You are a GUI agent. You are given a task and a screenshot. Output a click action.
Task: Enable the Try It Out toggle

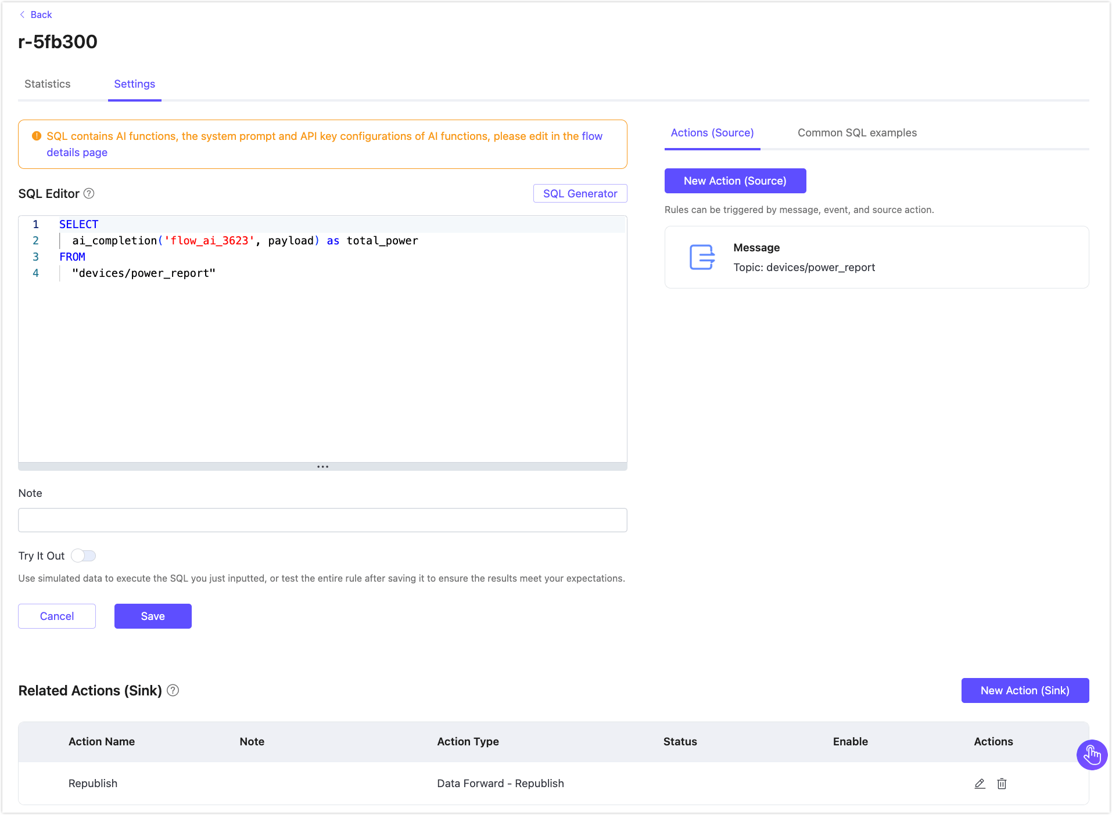coord(84,556)
